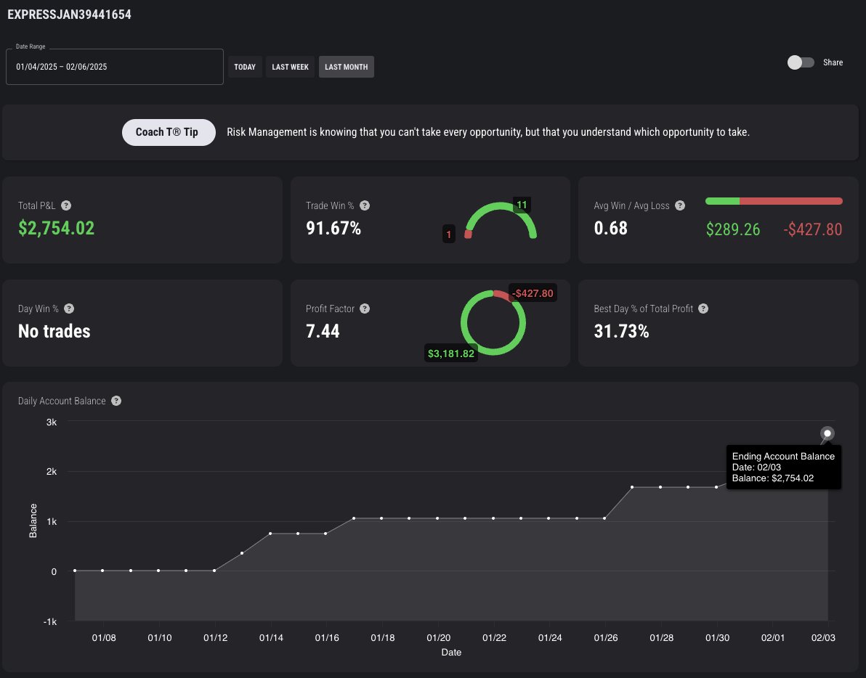Open the Best Day % of Total Profit help
Image resolution: width=866 pixels, height=678 pixels.
point(703,309)
